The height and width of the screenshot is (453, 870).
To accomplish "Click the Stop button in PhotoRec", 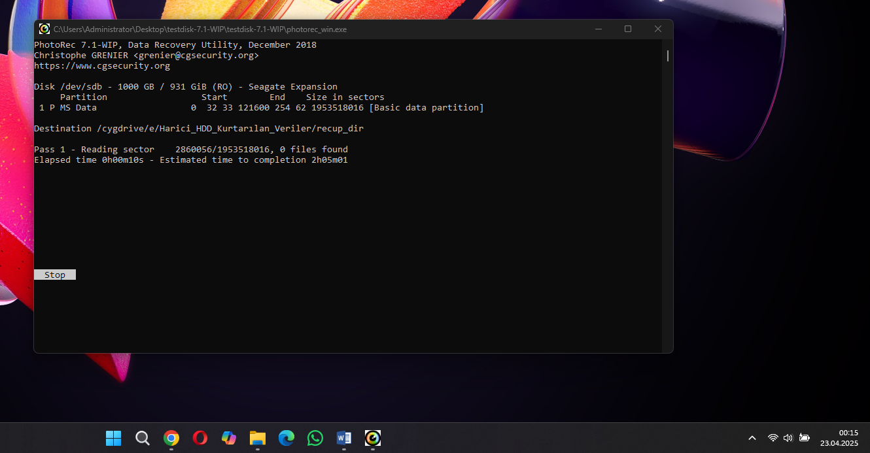I will 55,275.
